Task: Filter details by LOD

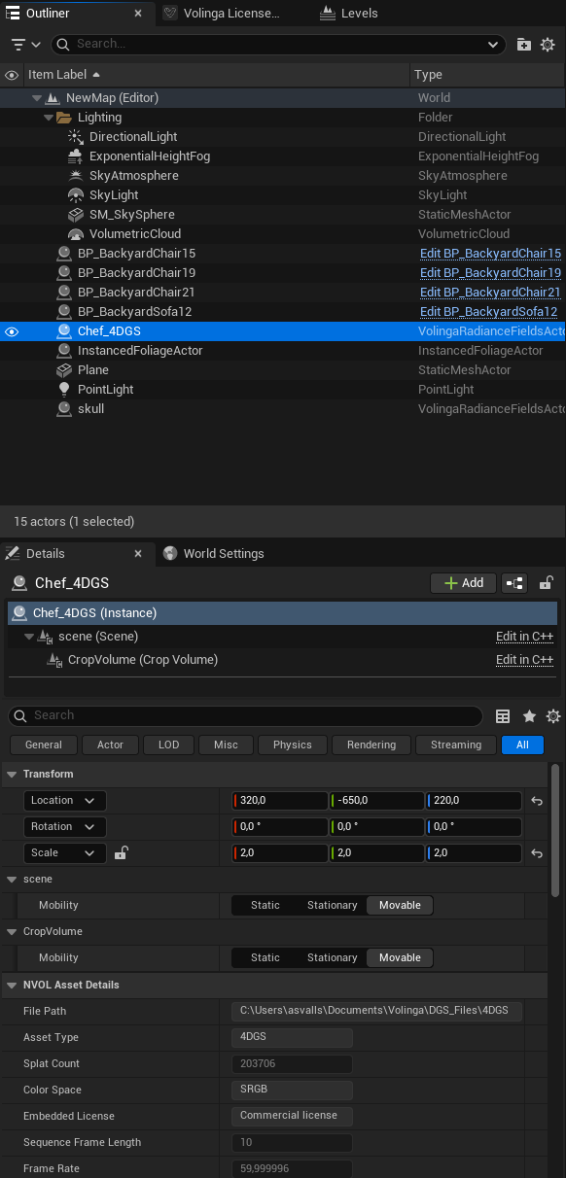Action: (x=168, y=745)
